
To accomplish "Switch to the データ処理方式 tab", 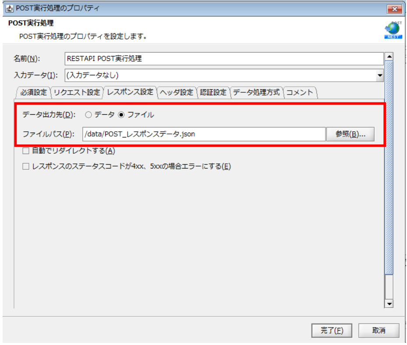I will [256, 92].
